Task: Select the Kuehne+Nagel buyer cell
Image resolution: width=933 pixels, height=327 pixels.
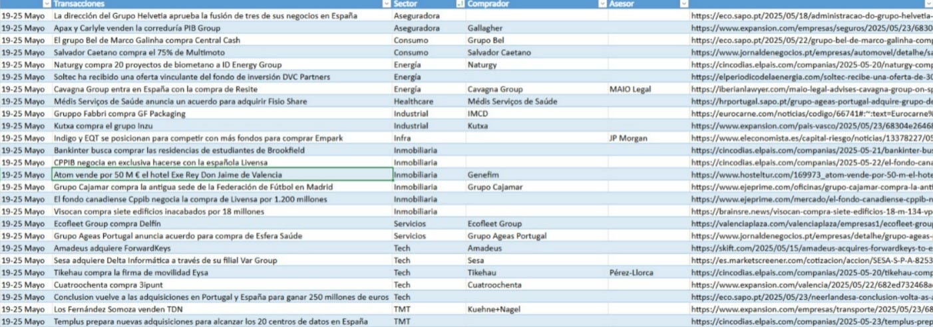Action: click(537, 309)
